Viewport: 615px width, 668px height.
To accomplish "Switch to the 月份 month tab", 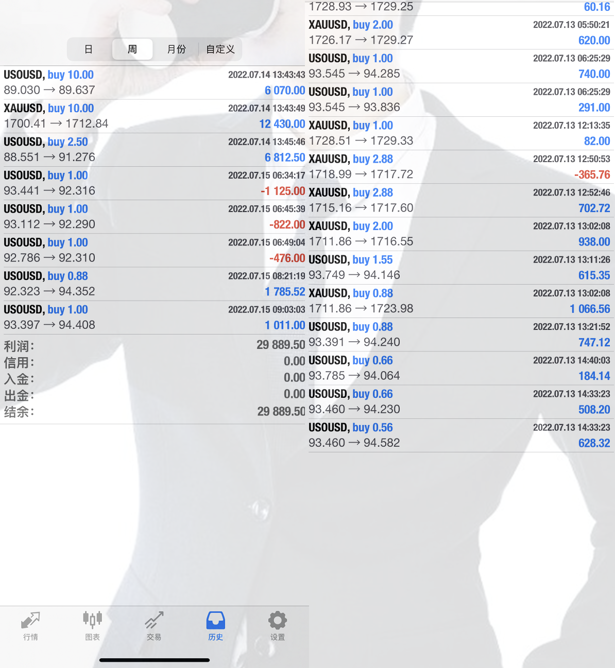I will [x=176, y=49].
